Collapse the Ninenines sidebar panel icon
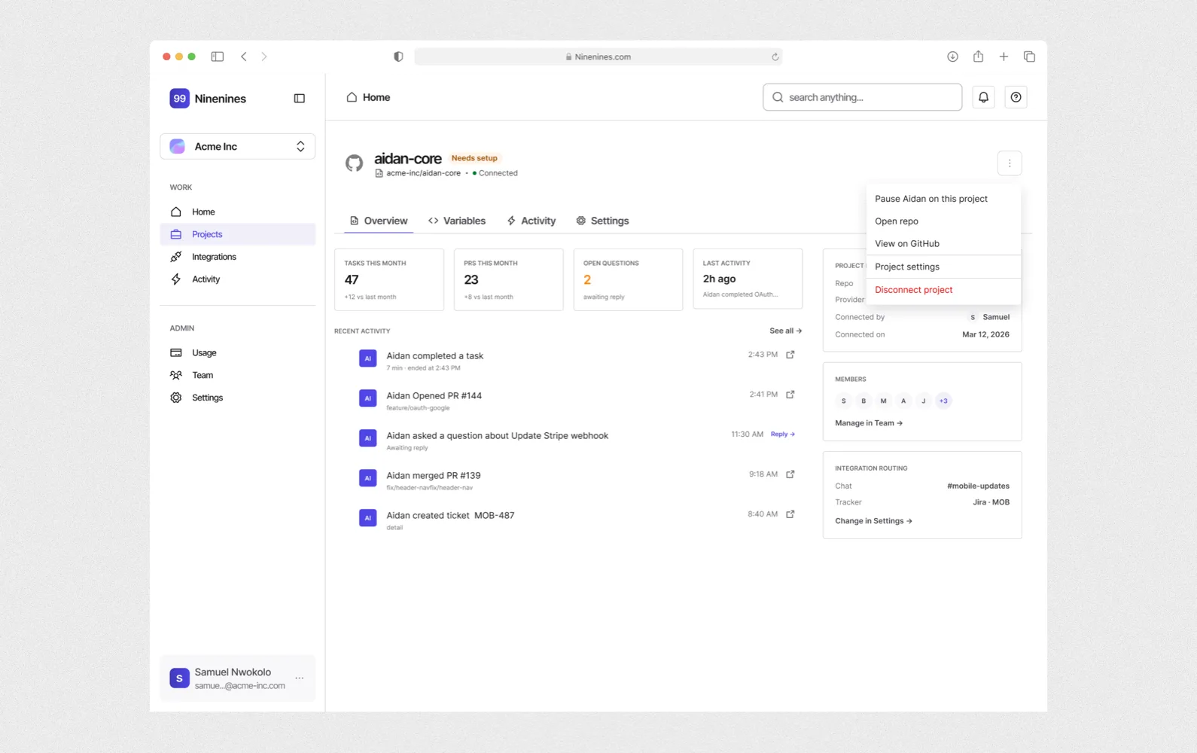 tap(299, 99)
